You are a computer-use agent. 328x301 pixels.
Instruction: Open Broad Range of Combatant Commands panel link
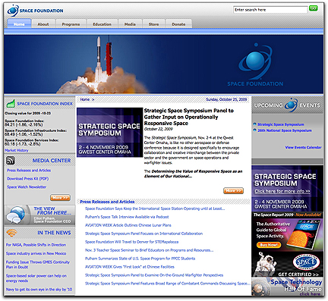pos(168,284)
